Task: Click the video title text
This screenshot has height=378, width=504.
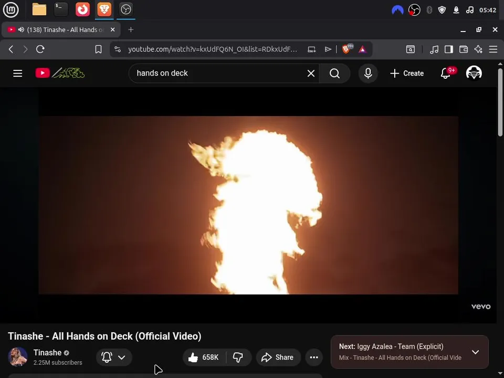Action: [x=104, y=336]
